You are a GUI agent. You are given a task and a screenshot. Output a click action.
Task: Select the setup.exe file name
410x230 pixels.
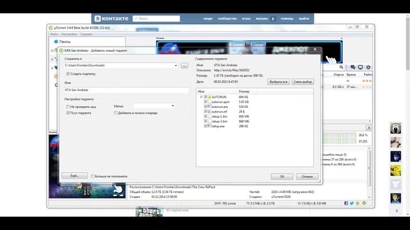pos(218,126)
